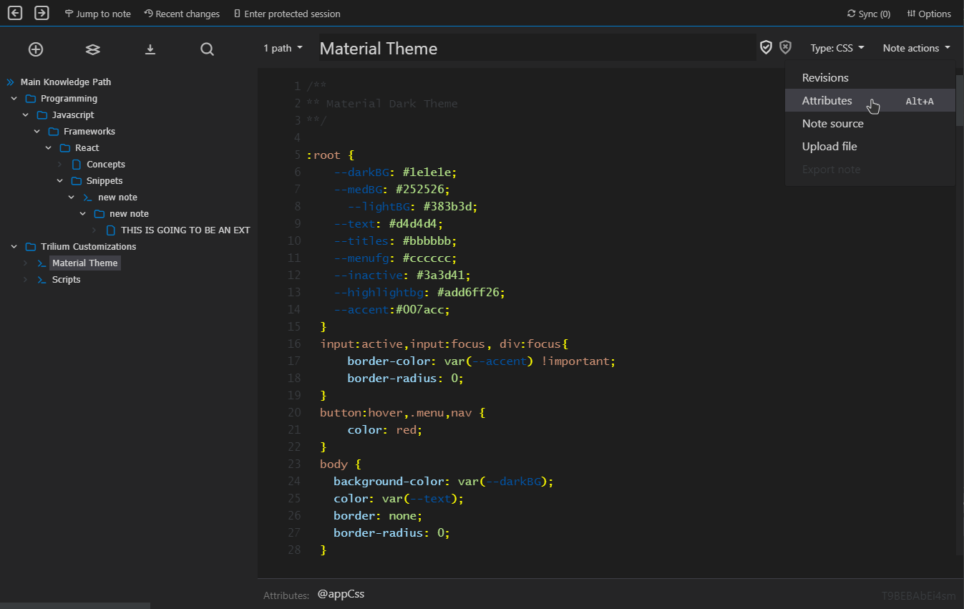Open search with magnifier icon
The image size is (964, 609).
[x=207, y=49]
